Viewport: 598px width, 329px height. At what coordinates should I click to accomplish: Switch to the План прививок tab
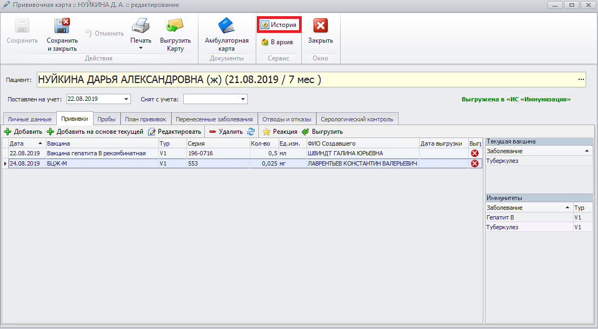tap(145, 119)
